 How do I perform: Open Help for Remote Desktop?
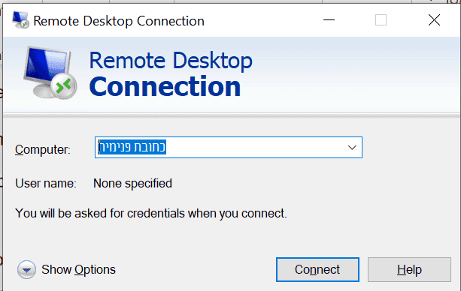(x=409, y=269)
